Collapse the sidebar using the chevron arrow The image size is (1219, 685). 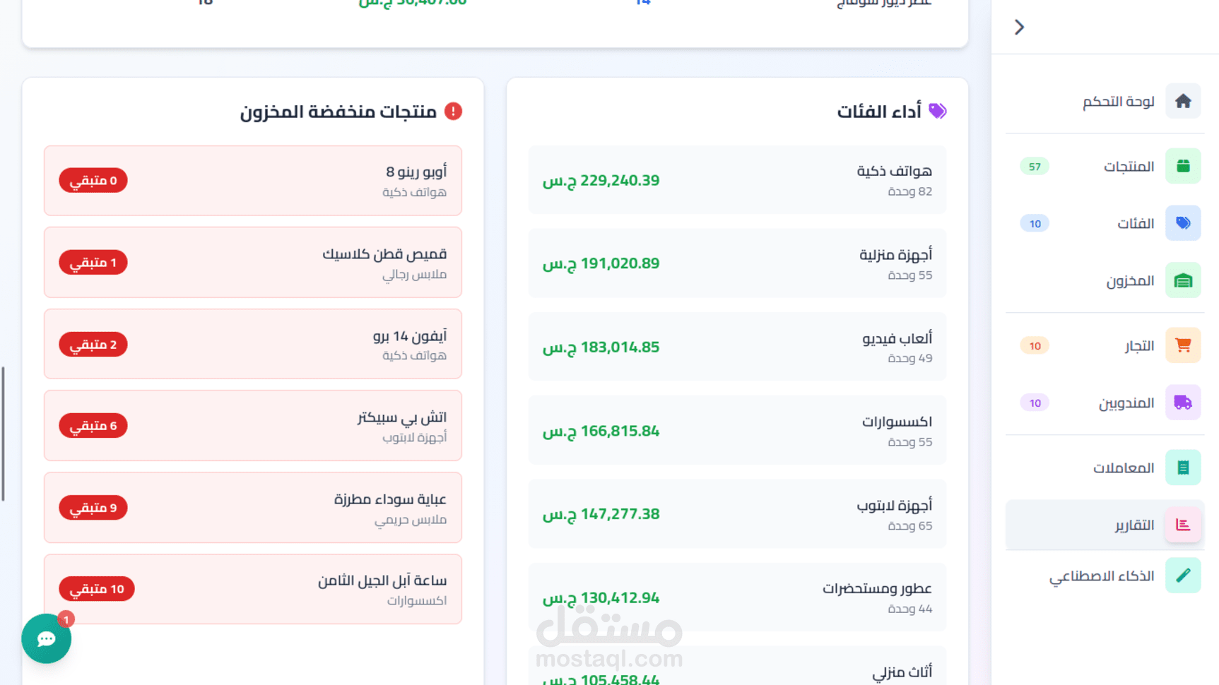point(1019,28)
